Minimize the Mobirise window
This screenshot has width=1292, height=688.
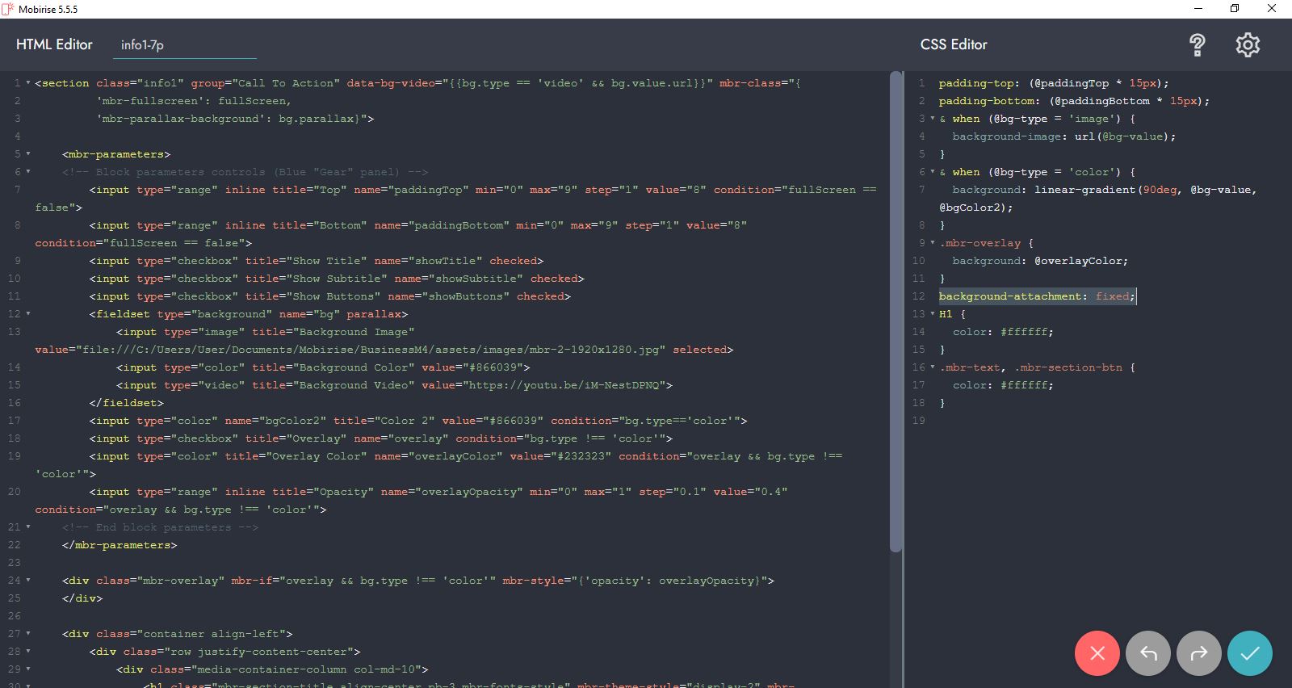(1198, 9)
